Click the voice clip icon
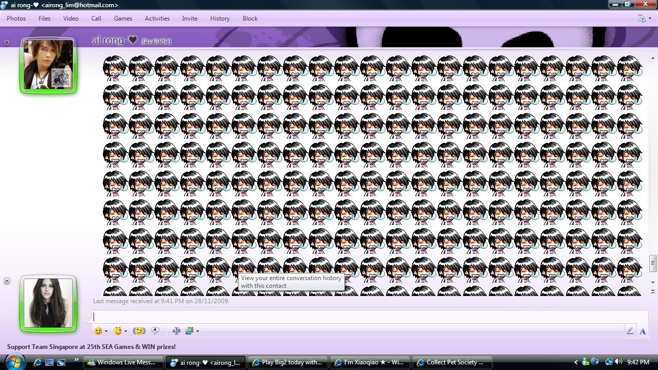The image size is (658, 370). 155,331
